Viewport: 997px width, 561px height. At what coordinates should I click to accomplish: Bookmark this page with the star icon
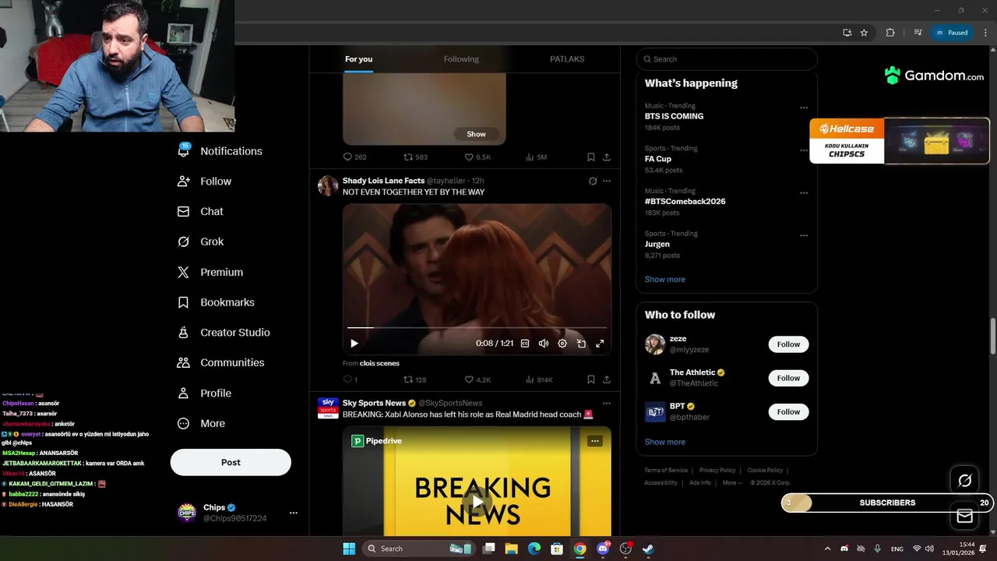click(864, 33)
